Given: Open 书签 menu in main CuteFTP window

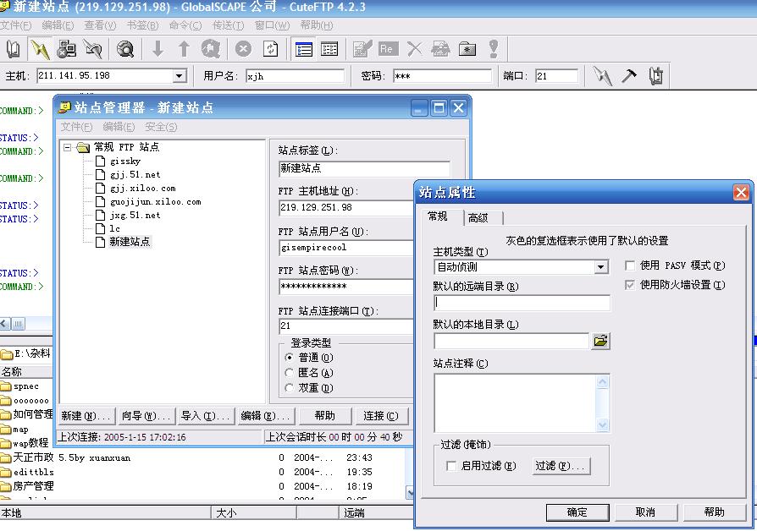Looking at the screenshot, I should 142,25.
